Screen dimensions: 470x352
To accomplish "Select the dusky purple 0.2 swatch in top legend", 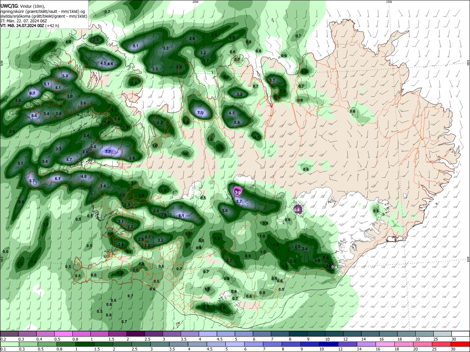I will (9, 334).
